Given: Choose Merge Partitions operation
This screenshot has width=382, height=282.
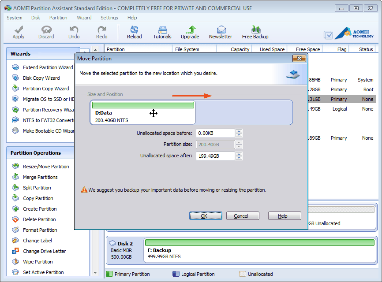Looking at the screenshot, I should click(40, 177).
